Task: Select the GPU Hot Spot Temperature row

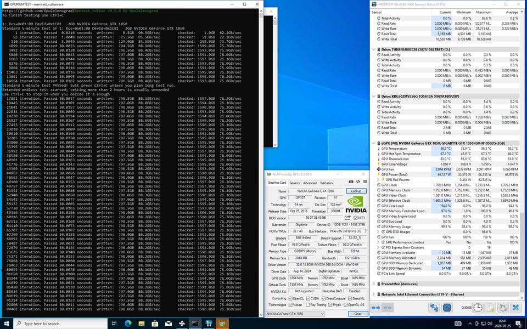Action: (x=445, y=154)
